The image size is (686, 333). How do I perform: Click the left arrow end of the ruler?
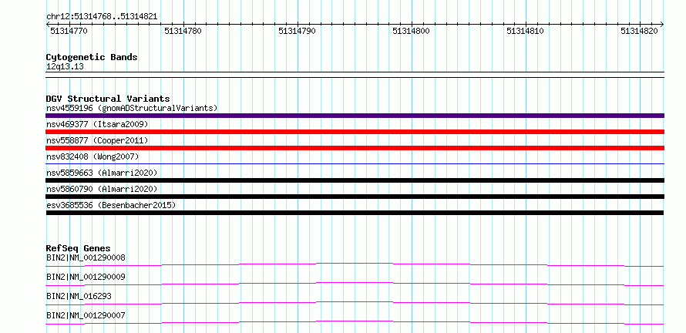(48, 25)
